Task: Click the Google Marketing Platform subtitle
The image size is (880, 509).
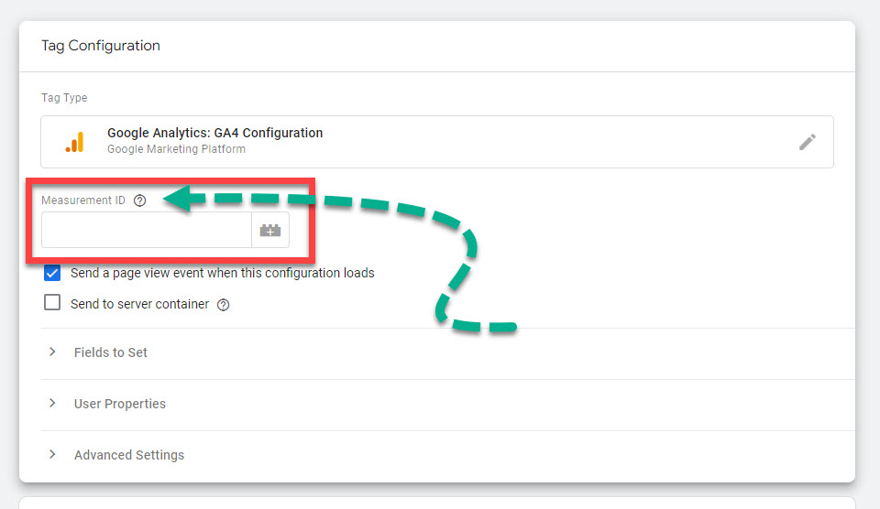Action: point(176,149)
